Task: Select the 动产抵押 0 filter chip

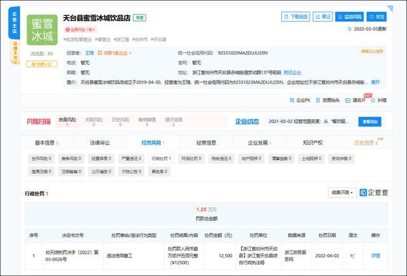Action: pos(251,159)
